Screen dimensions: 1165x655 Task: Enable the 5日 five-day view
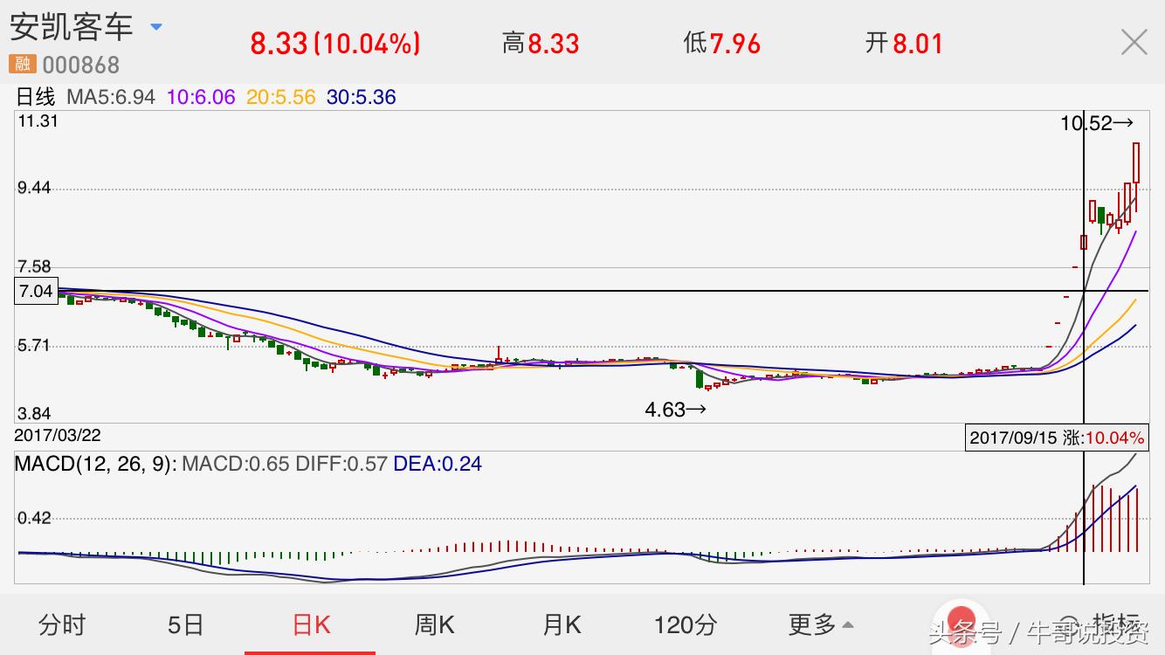click(x=183, y=625)
